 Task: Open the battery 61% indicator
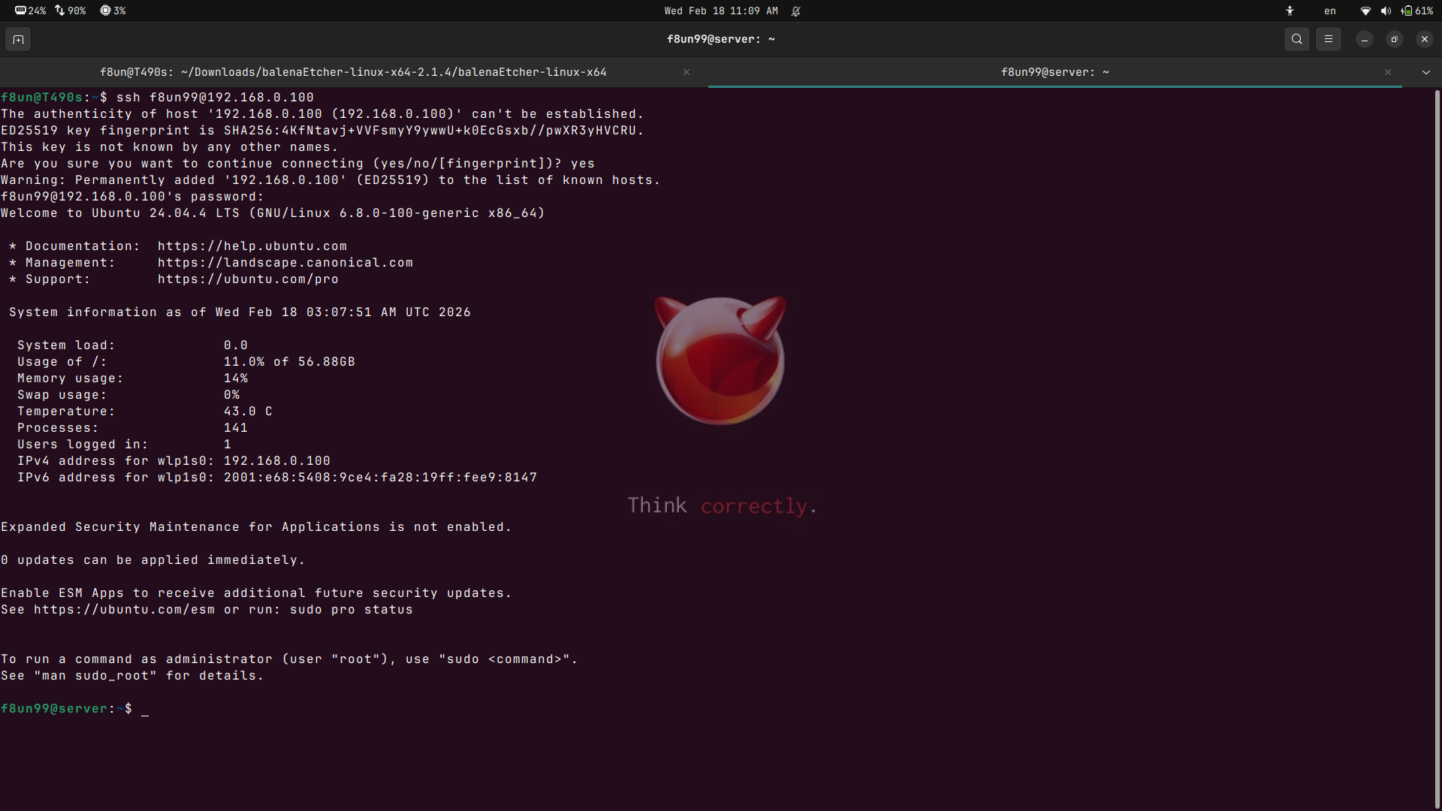[1417, 11]
